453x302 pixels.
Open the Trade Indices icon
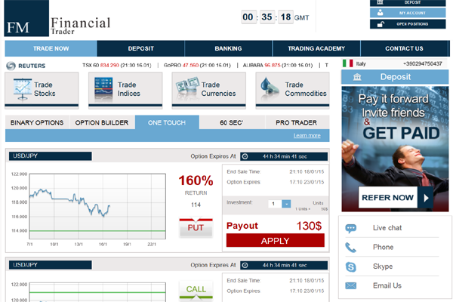103,89
